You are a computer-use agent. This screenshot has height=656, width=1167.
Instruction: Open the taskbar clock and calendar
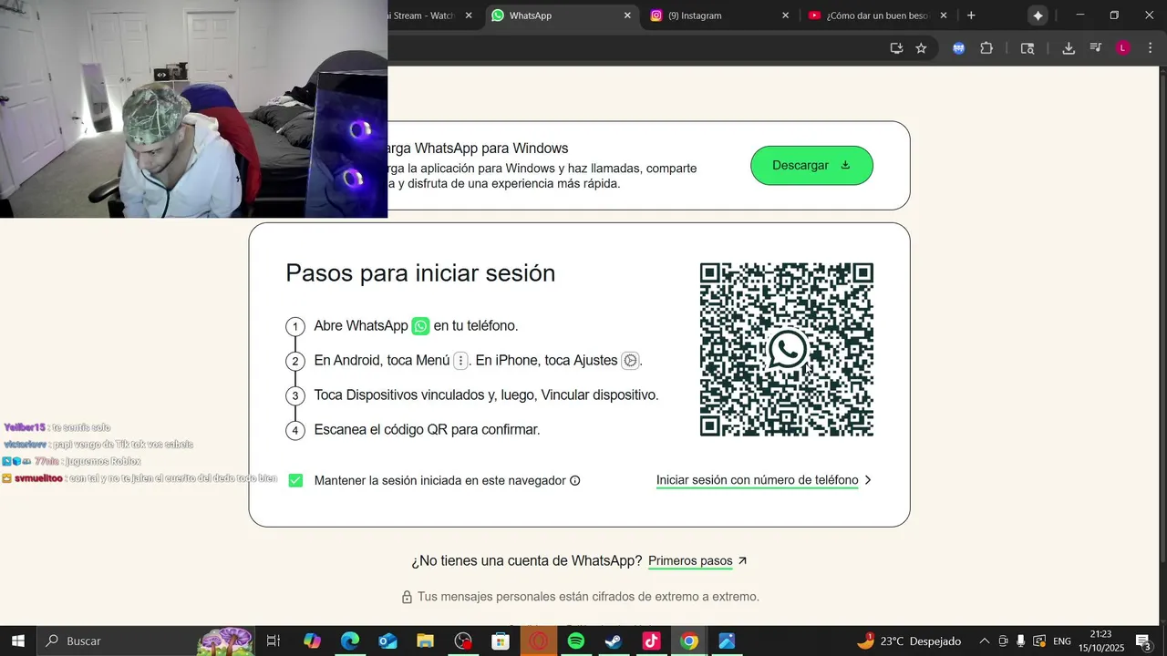pyautogui.click(x=1101, y=641)
